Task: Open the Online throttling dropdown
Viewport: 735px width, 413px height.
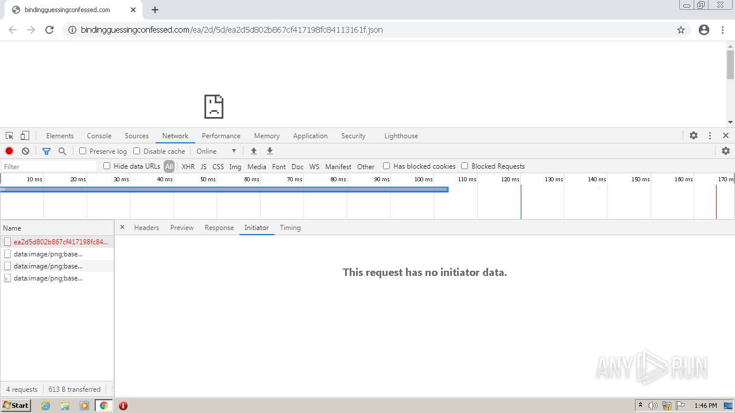Action: tap(216, 151)
